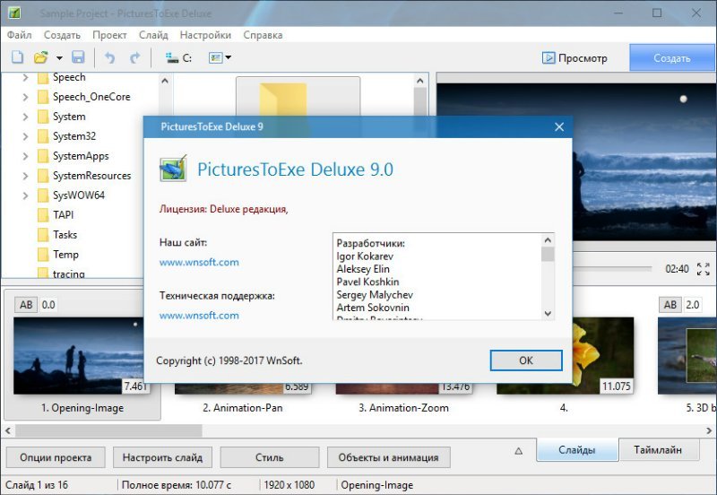Screen dimensions: 717x495
Task: Click the New project icon
Action: pyautogui.click(x=17, y=57)
